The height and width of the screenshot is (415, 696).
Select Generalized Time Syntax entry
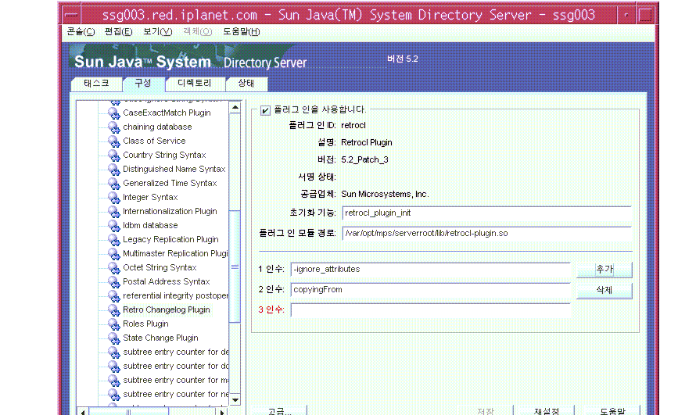170,183
